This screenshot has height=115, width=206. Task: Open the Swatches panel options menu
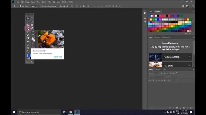(193, 11)
